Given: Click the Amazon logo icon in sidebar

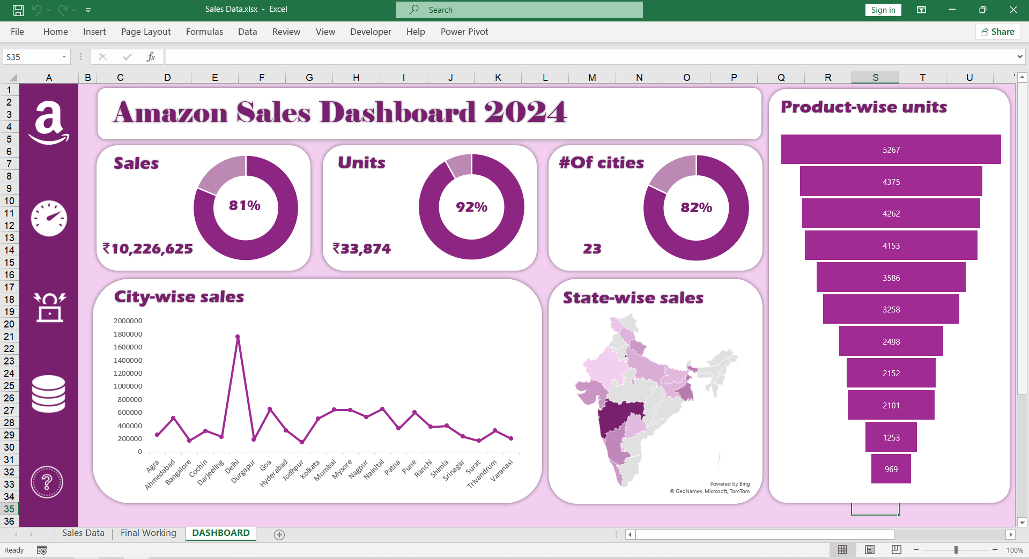Looking at the screenshot, I should click(49, 123).
